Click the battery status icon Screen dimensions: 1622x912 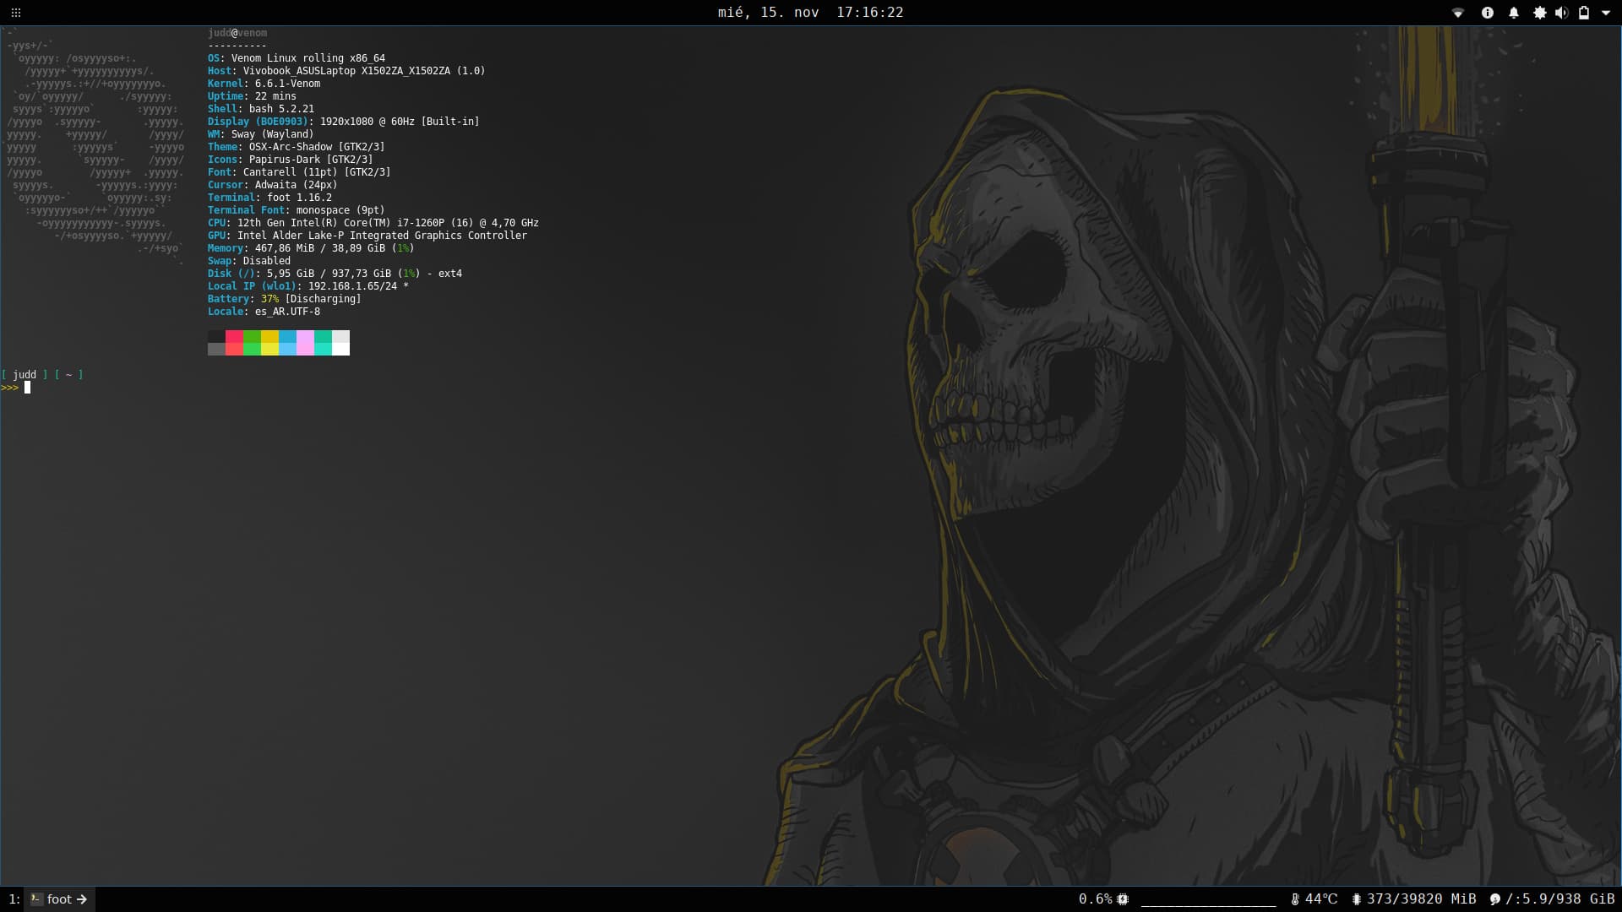(x=1584, y=13)
